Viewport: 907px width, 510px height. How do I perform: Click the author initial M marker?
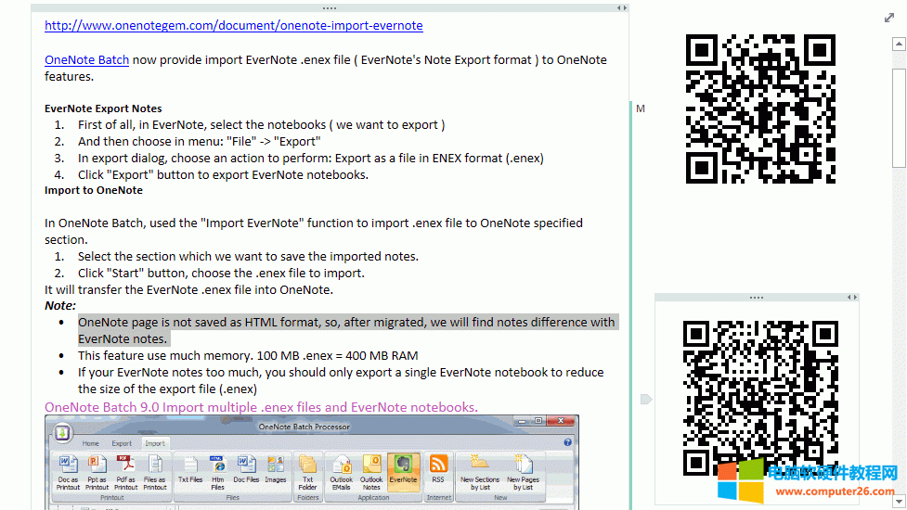(641, 108)
